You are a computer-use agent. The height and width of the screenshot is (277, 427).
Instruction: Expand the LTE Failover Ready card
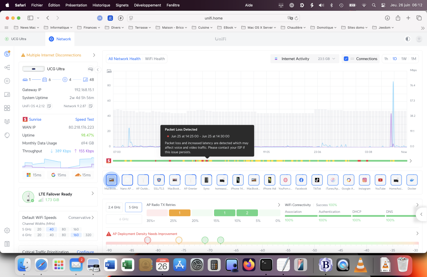pyautogui.click(x=92, y=194)
